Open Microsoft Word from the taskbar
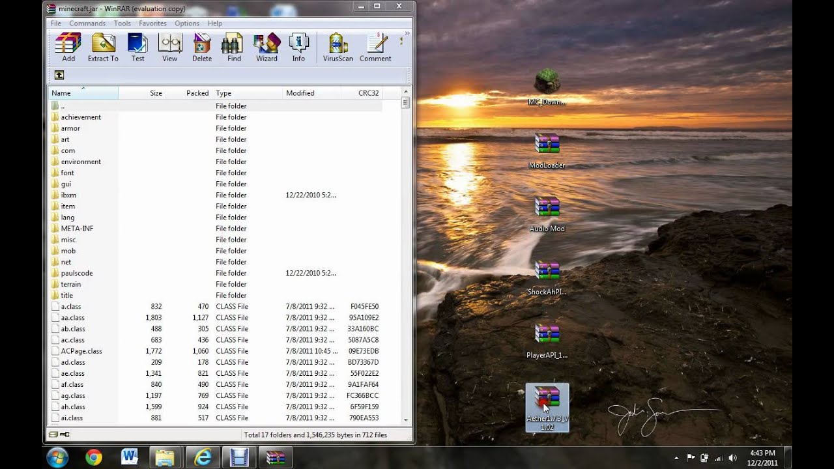Image resolution: width=834 pixels, height=469 pixels. 130,457
